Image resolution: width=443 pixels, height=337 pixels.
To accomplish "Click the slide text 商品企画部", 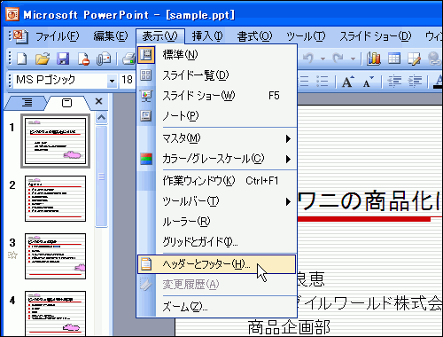I will (x=289, y=327).
